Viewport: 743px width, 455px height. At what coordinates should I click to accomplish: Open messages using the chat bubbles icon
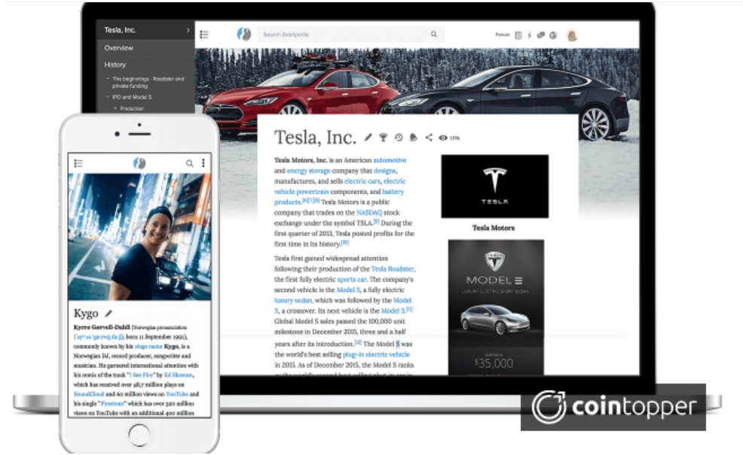[543, 35]
